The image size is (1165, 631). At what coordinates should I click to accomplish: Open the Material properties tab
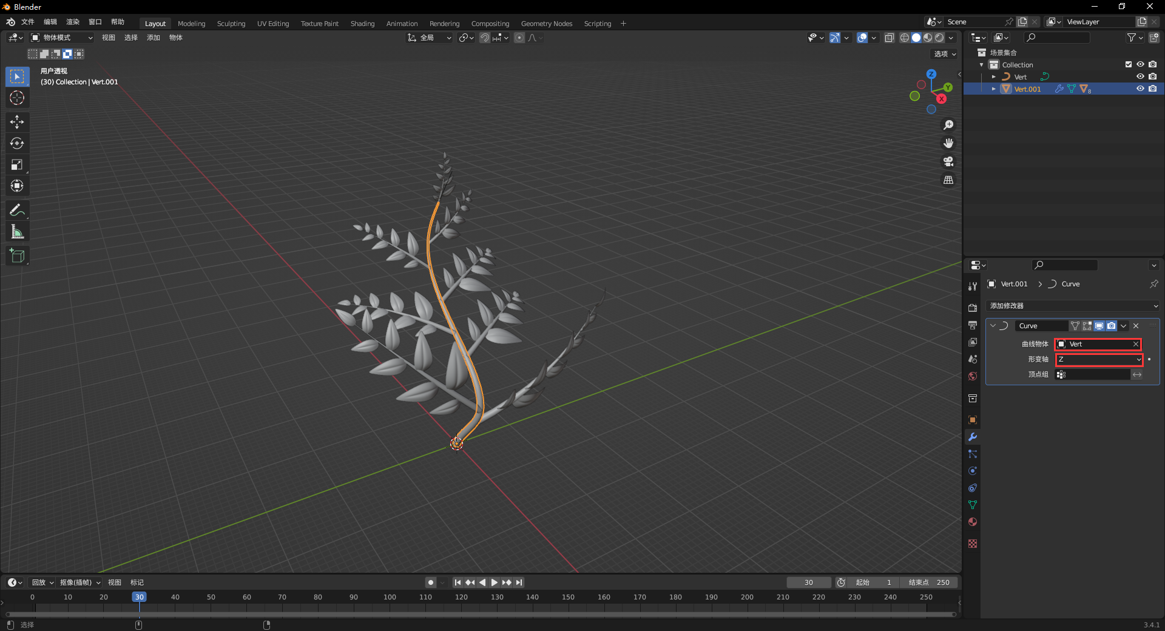(x=973, y=522)
